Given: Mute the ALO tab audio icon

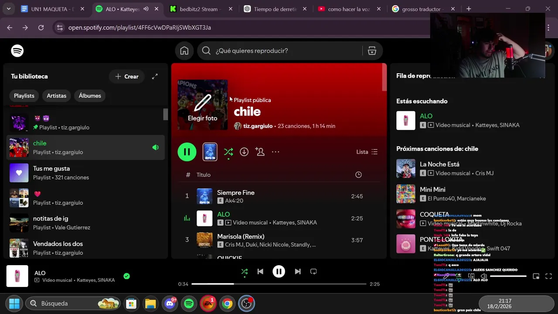Looking at the screenshot, I should (146, 9).
